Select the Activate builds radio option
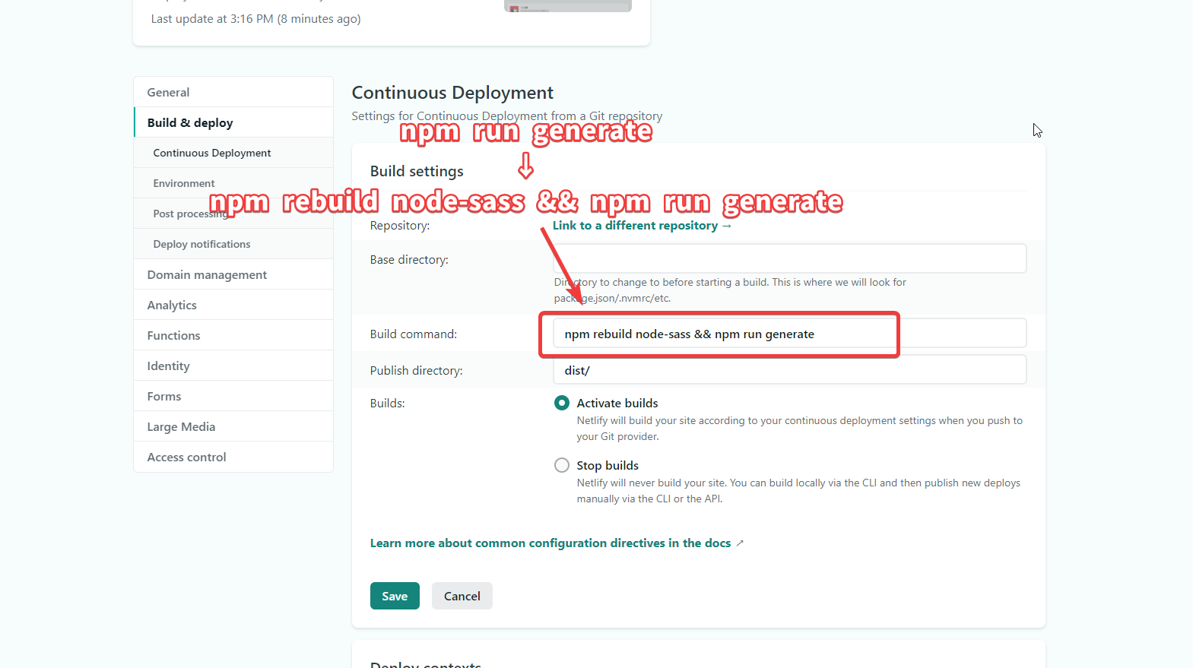1193x668 pixels. (x=562, y=403)
